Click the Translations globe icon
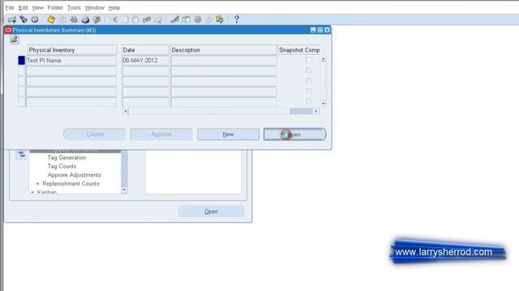 198,19
